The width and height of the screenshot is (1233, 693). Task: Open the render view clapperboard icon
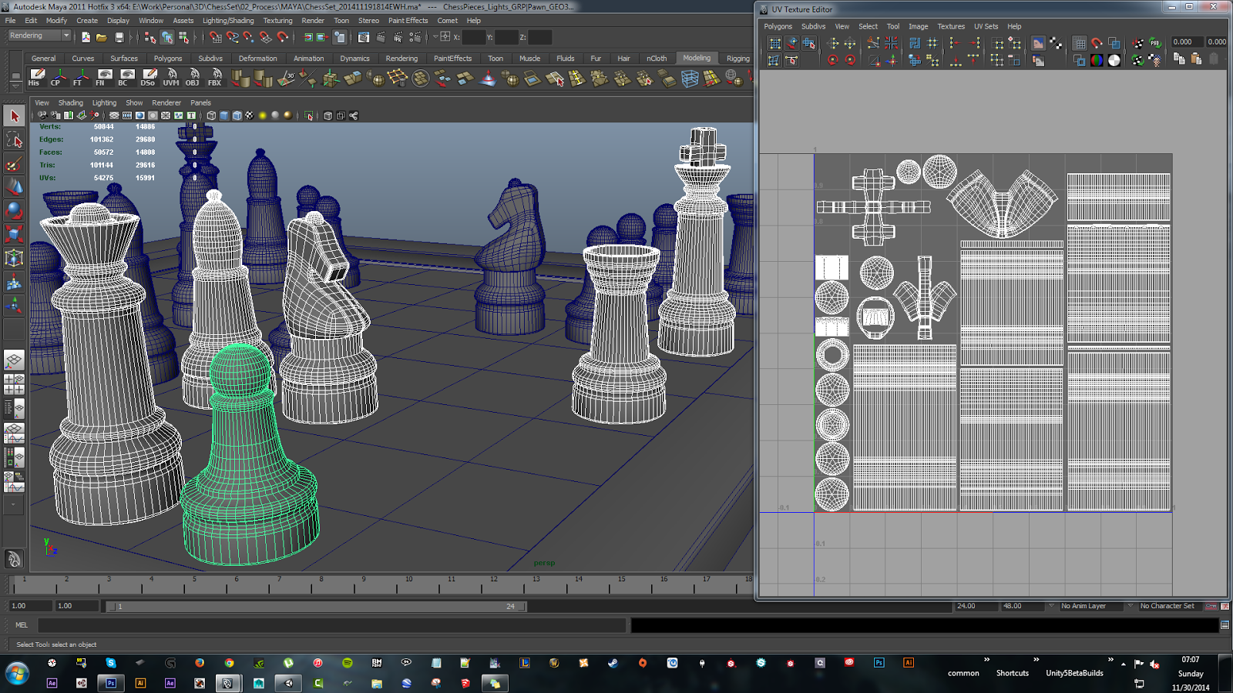pyautogui.click(x=364, y=37)
